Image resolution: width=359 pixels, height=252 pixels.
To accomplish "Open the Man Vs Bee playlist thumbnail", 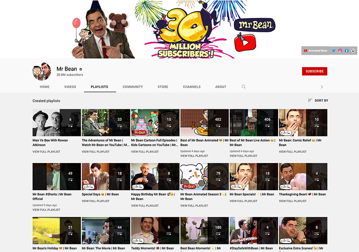I will pos(57,123).
